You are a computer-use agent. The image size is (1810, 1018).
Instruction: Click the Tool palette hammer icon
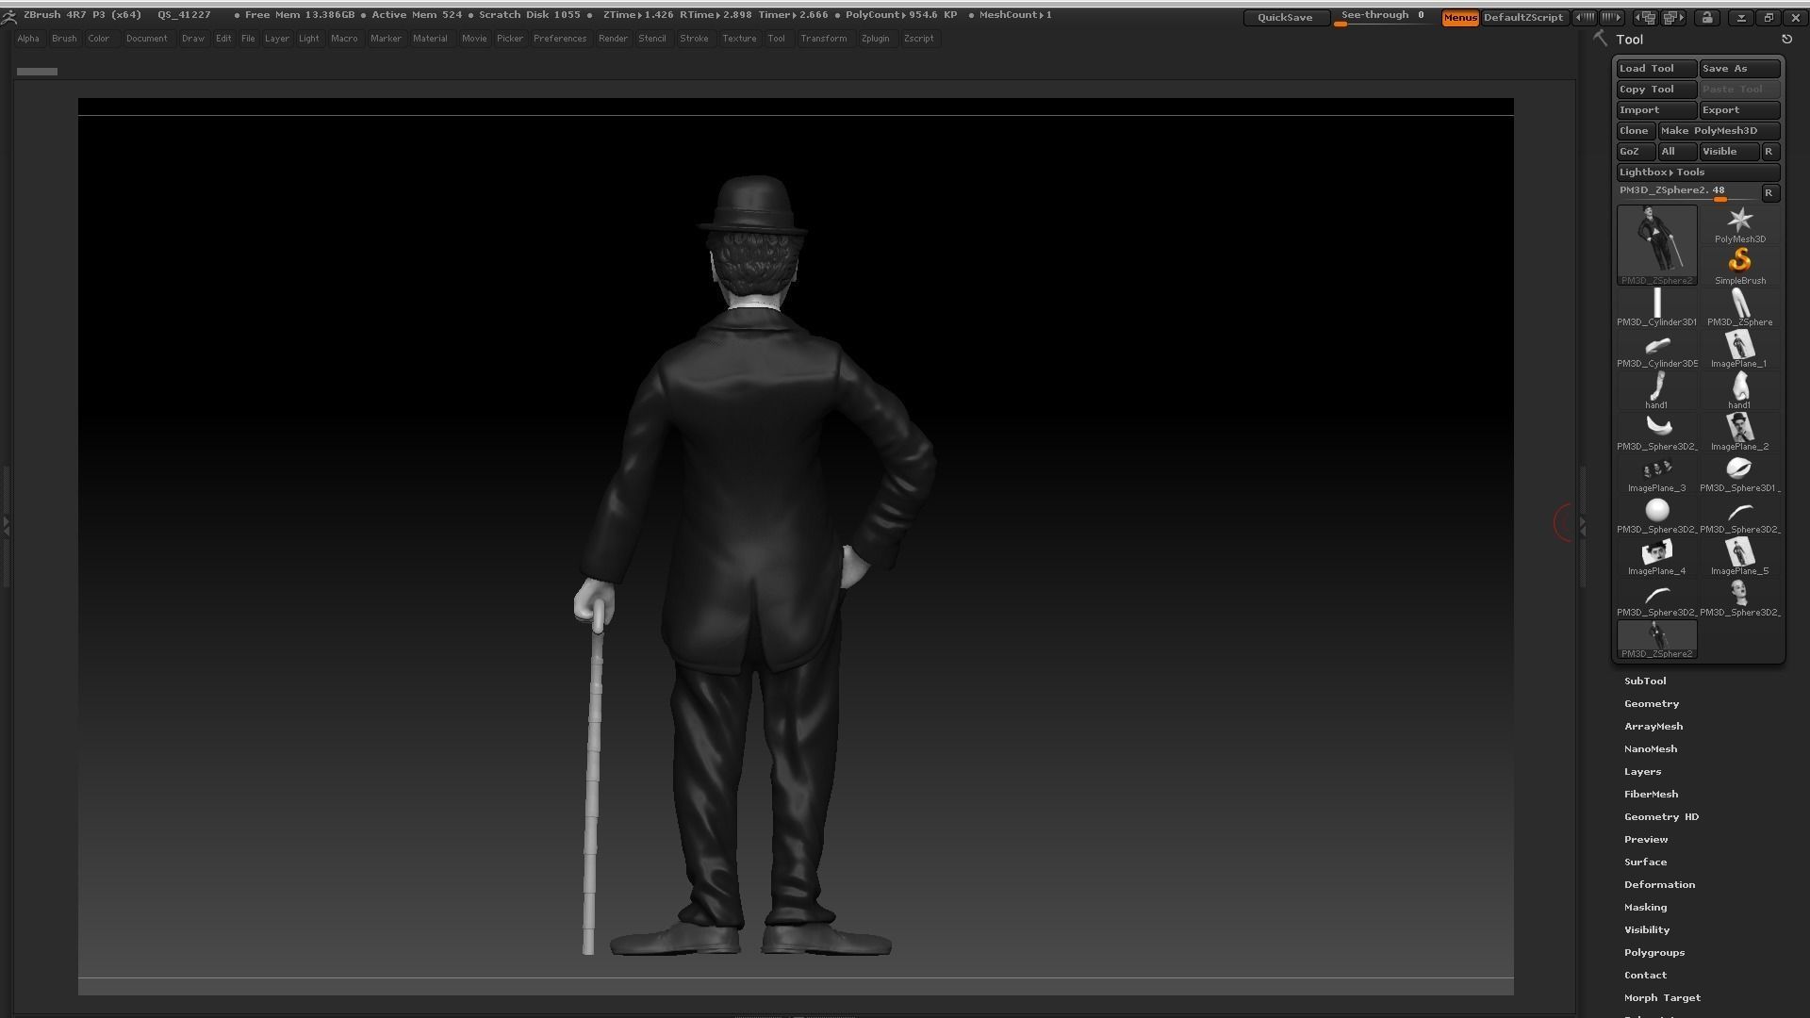1600,39
